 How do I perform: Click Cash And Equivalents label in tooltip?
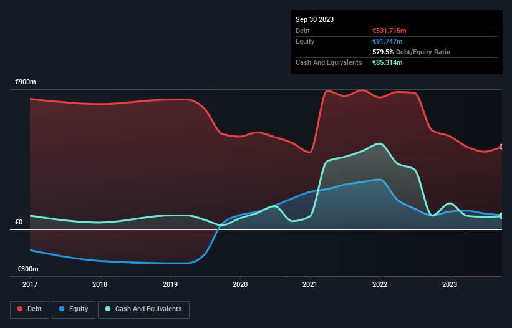pos(329,62)
